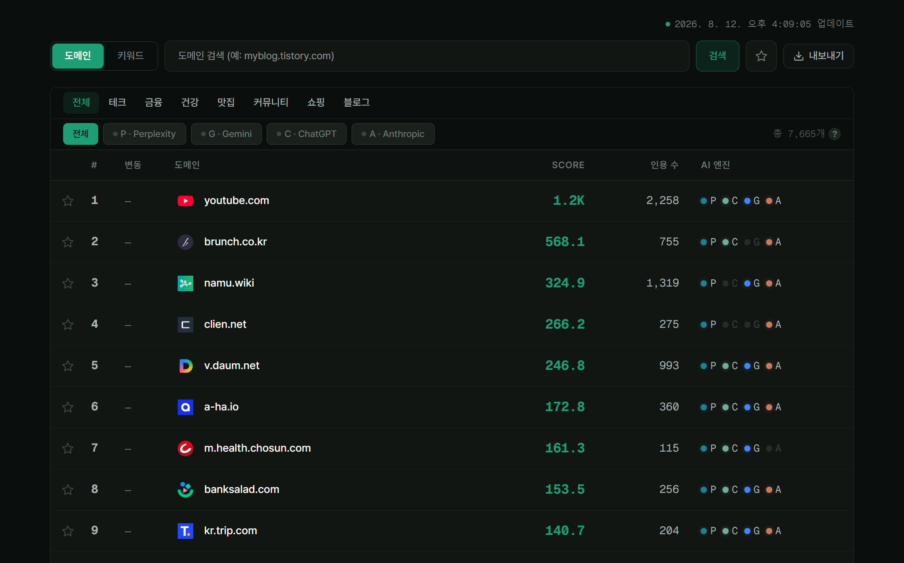The image size is (904, 563).
Task: Click the clien.net favicon
Action: (185, 324)
